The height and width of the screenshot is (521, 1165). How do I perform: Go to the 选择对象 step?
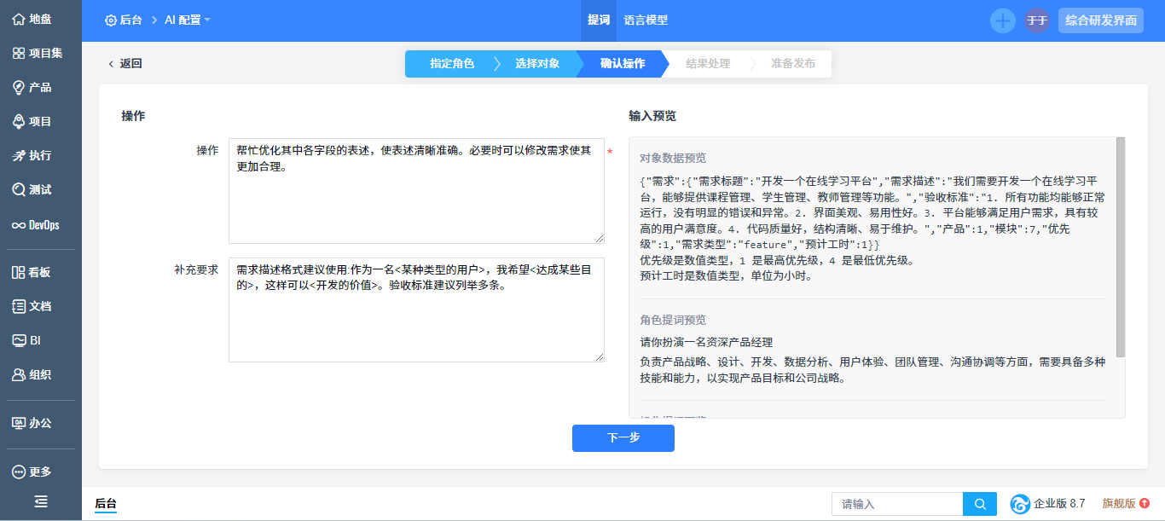tap(536, 63)
